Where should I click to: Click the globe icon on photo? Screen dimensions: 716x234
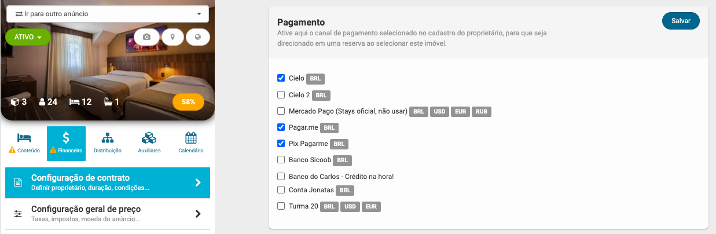click(x=198, y=37)
